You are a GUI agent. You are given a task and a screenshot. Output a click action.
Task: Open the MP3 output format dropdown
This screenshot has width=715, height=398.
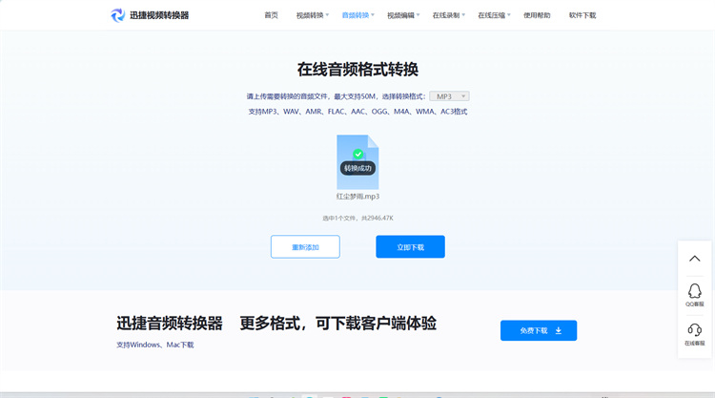coord(449,96)
